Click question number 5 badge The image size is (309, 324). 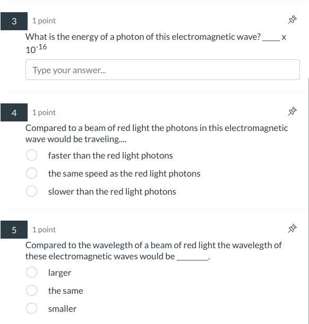(14, 230)
